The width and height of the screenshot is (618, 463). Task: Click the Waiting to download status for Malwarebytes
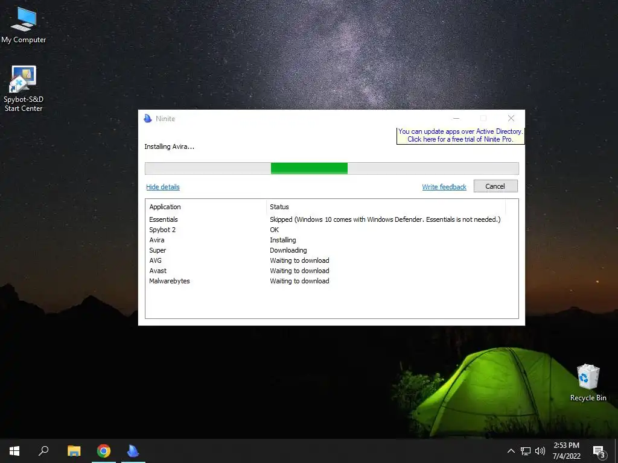(299, 281)
